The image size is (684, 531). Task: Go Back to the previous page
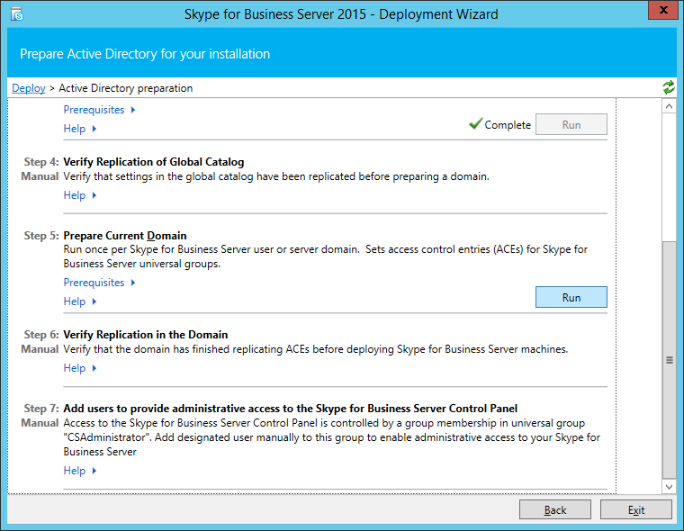(x=555, y=509)
